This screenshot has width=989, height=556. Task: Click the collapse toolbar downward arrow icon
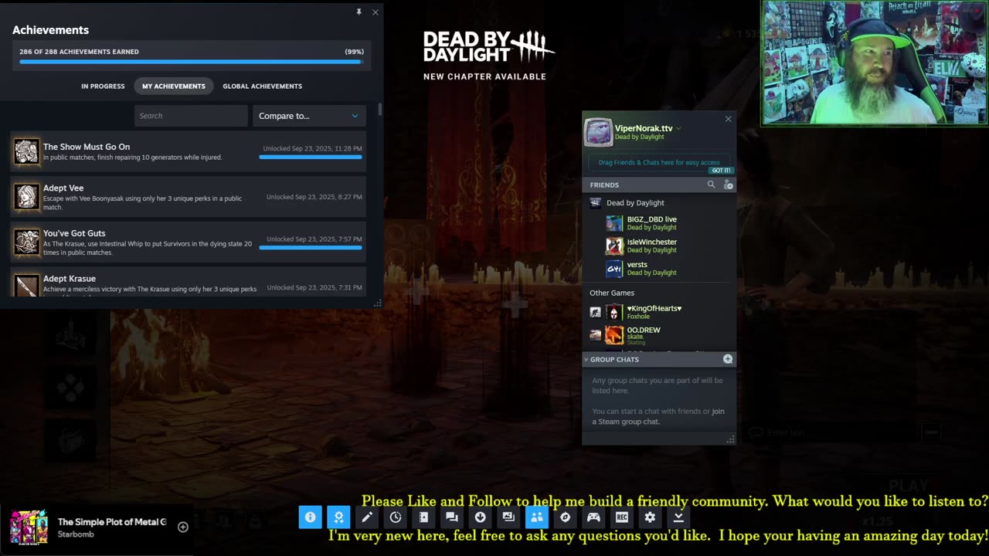[678, 517]
